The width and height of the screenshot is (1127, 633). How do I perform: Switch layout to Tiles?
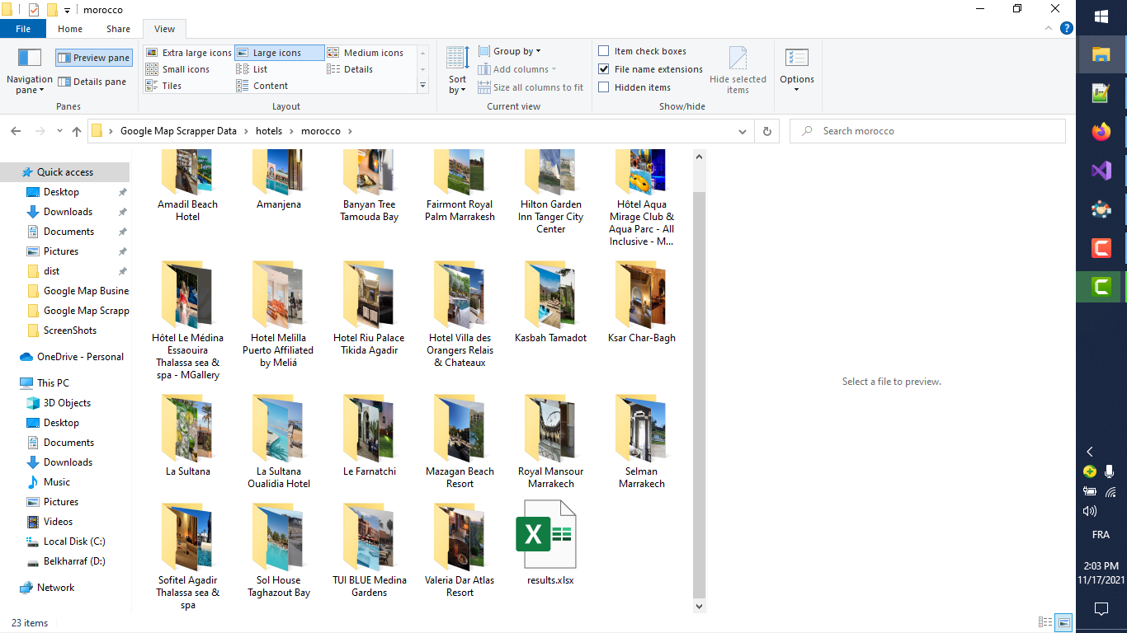click(x=164, y=86)
